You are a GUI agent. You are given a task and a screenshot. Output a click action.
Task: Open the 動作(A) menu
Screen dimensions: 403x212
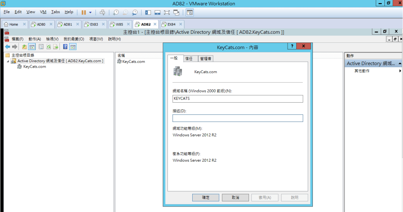(35, 39)
